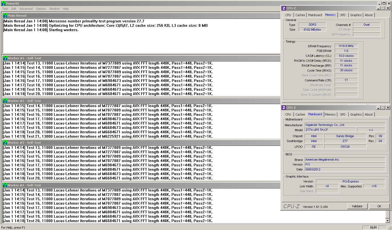Open the Options menu
392x230 pixels.
(41, 9)
